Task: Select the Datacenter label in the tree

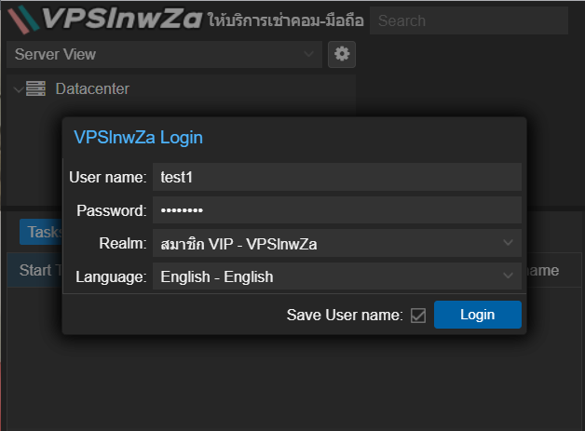Action: pyautogui.click(x=91, y=89)
